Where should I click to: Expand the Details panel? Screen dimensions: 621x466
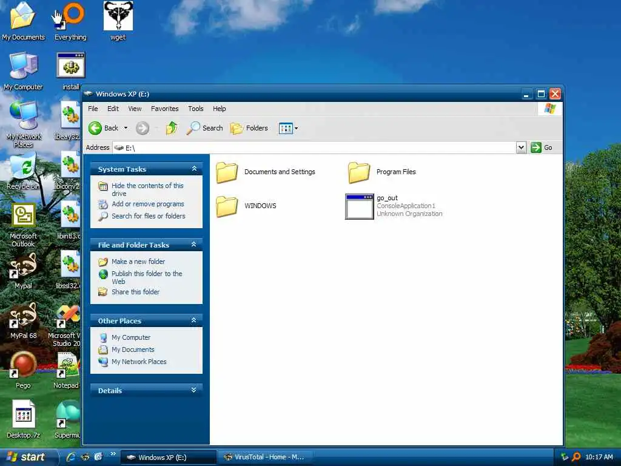click(194, 390)
